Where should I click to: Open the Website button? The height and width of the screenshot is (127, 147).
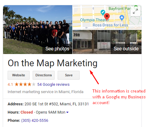point(19,75)
